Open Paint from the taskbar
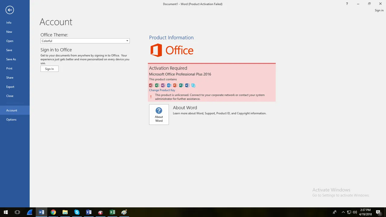This screenshot has width=386, height=217. [x=124, y=212]
